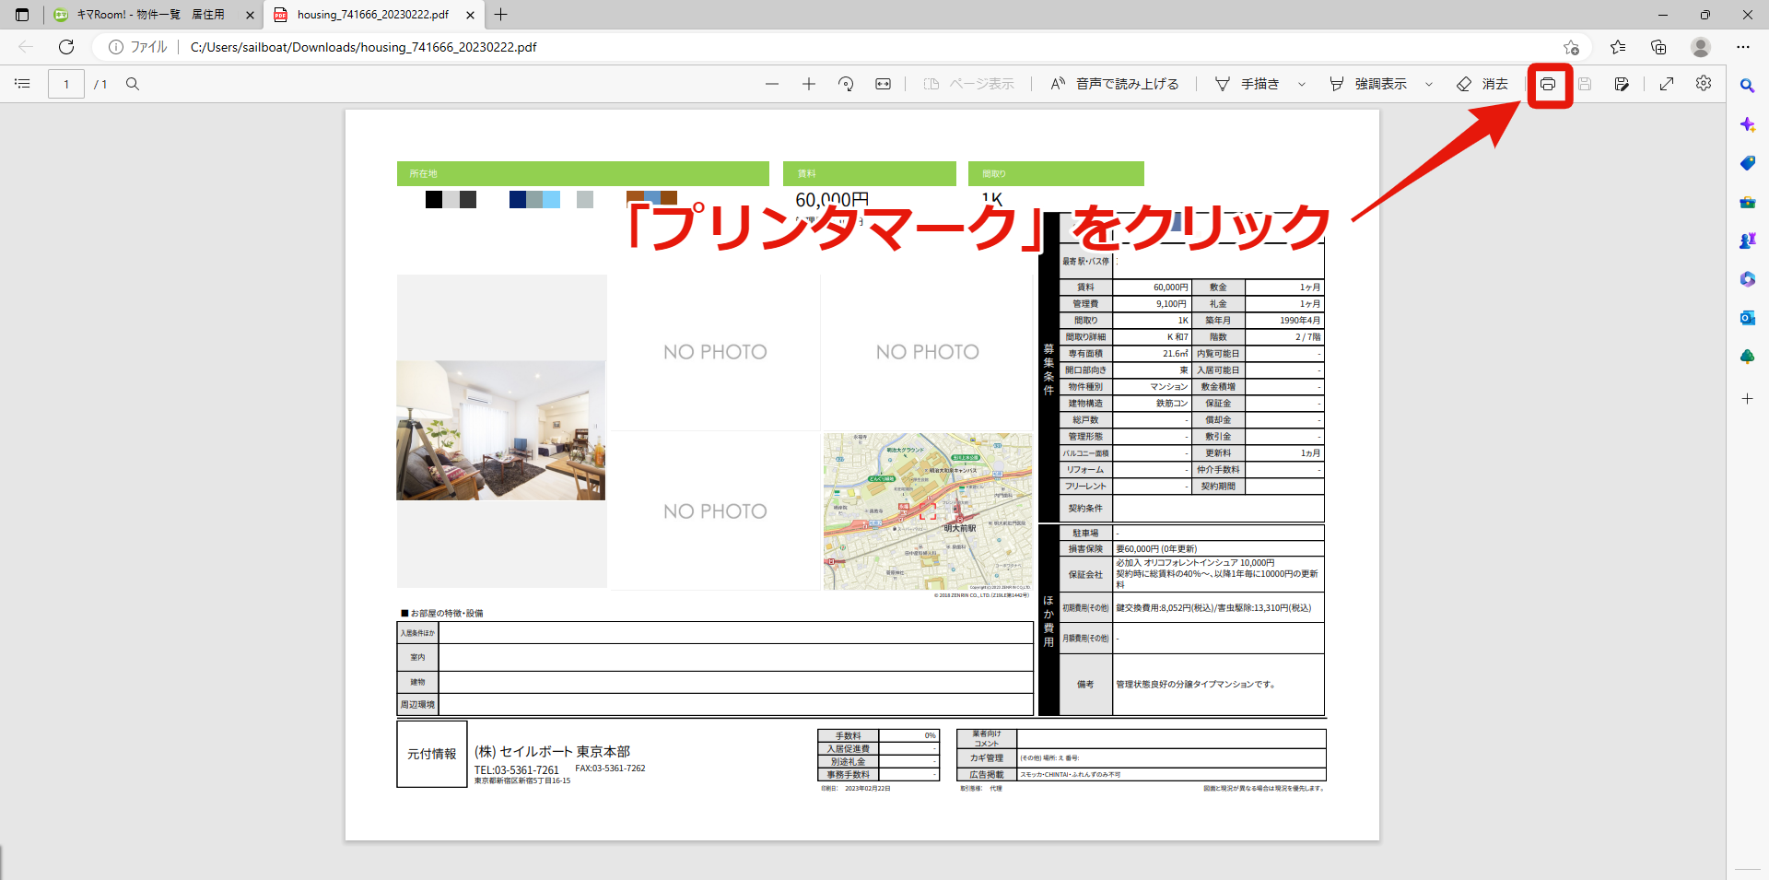Viewport: 1769px width, 880px height.
Task: Click the save icon in PDF toolbar
Action: [1585, 84]
